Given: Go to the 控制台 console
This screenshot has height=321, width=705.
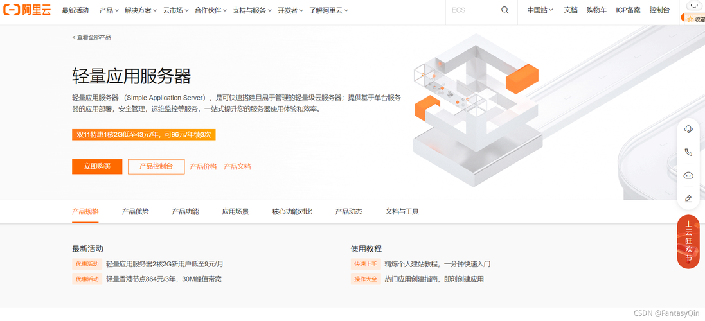Looking at the screenshot, I should click(x=659, y=10).
